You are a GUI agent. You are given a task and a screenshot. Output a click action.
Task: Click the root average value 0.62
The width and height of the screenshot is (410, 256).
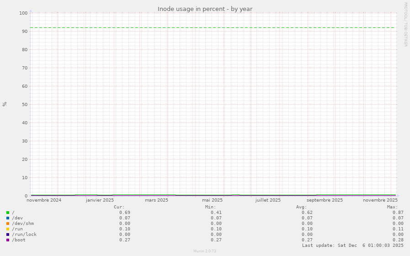tap(307, 213)
